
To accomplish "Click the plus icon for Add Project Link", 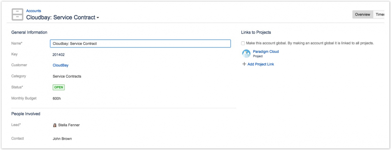I will [x=244, y=64].
